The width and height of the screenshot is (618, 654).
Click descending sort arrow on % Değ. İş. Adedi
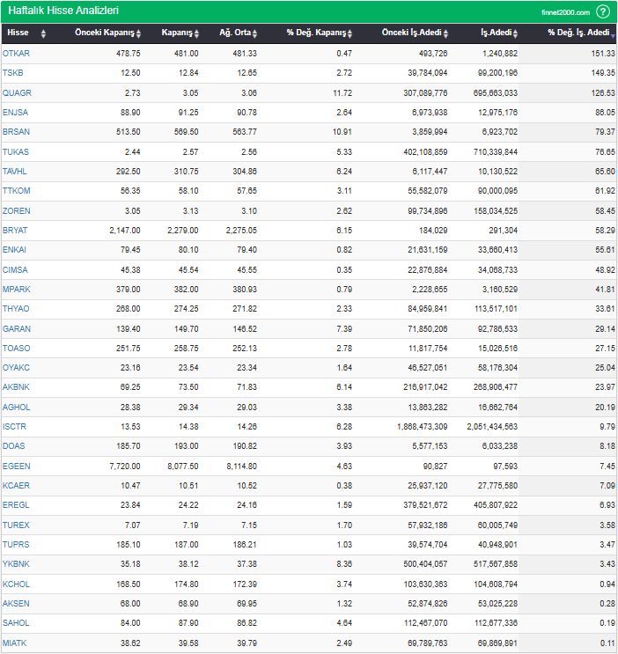point(613,35)
